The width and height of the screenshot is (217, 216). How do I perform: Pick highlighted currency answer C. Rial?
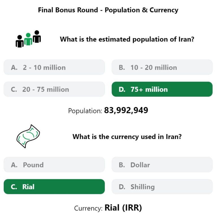pos(54,187)
